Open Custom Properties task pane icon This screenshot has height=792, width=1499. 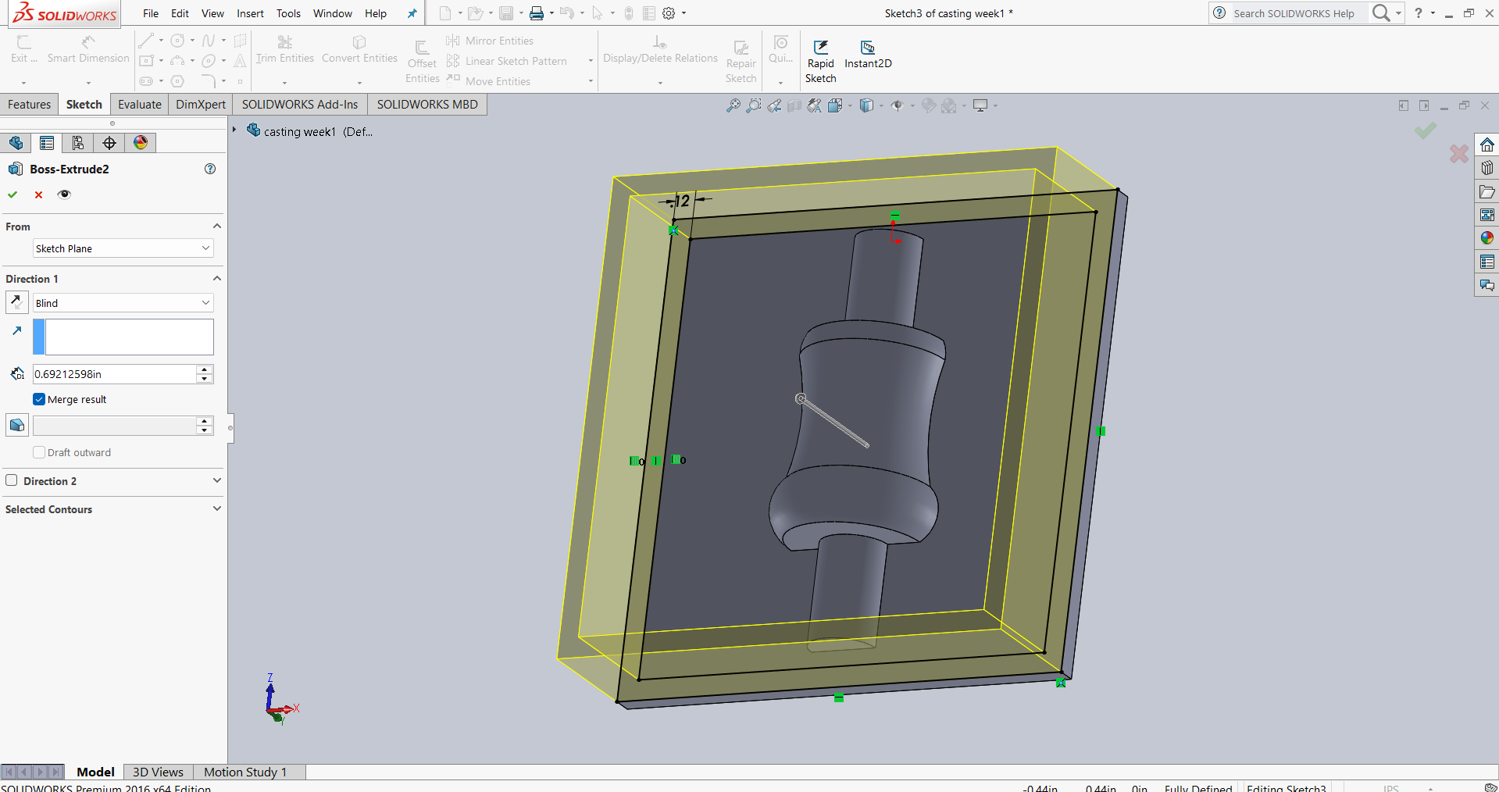pos(1487,262)
